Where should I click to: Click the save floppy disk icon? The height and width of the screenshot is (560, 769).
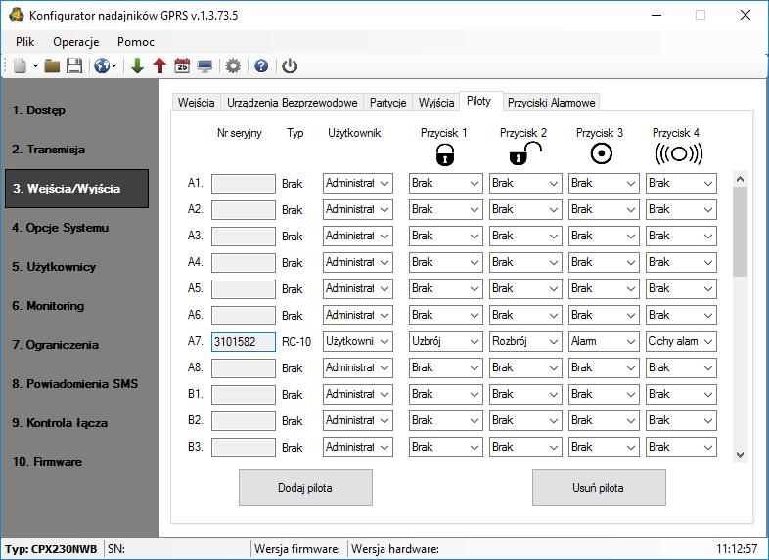tap(74, 65)
